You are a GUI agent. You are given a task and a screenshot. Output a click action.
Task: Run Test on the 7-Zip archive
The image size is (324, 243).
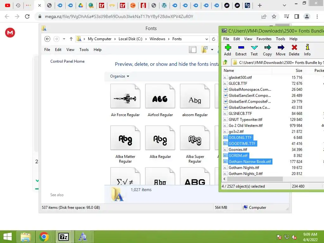pos(254,50)
